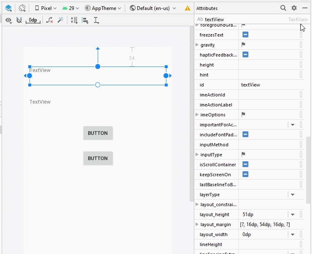
Task: Click the inputMethod value field
Action: click(x=269, y=145)
